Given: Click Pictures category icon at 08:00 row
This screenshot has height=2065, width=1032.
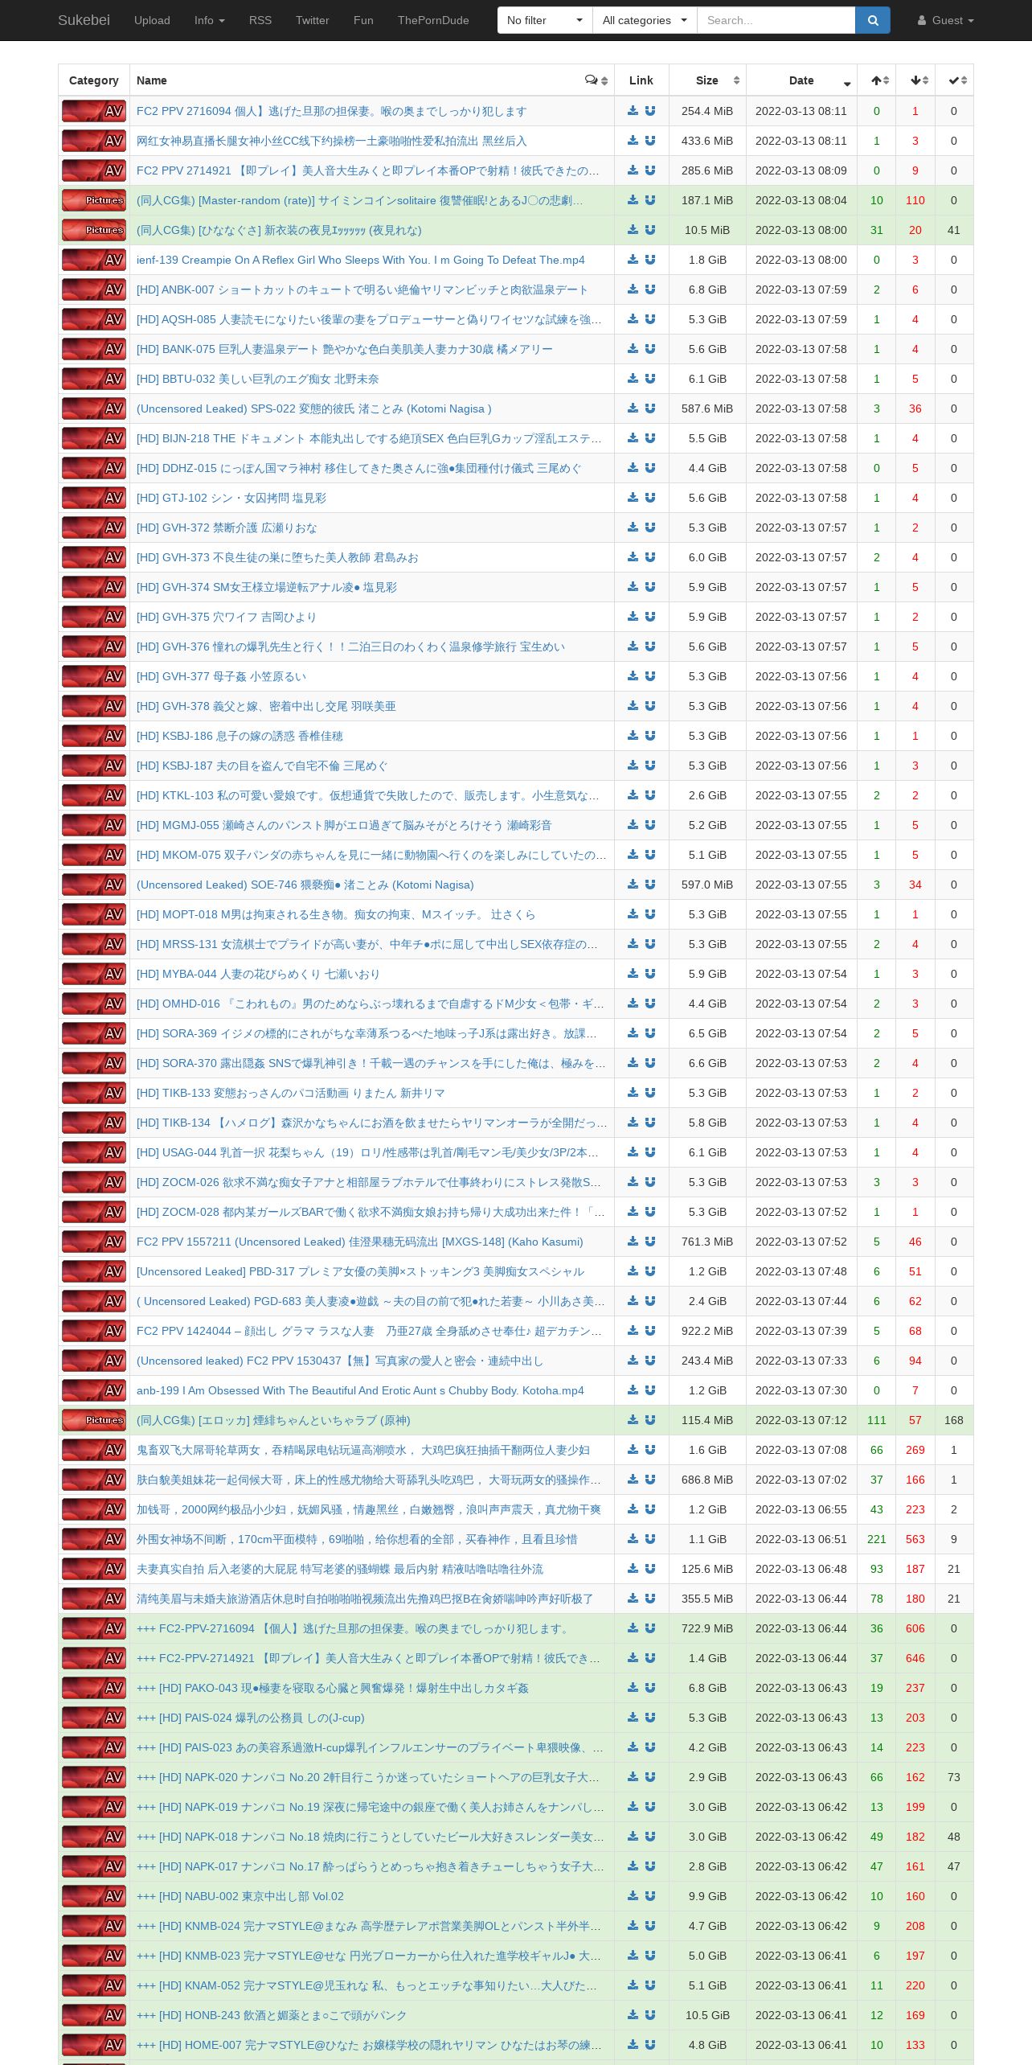Looking at the screenshot, I should [x=94, y=230].
